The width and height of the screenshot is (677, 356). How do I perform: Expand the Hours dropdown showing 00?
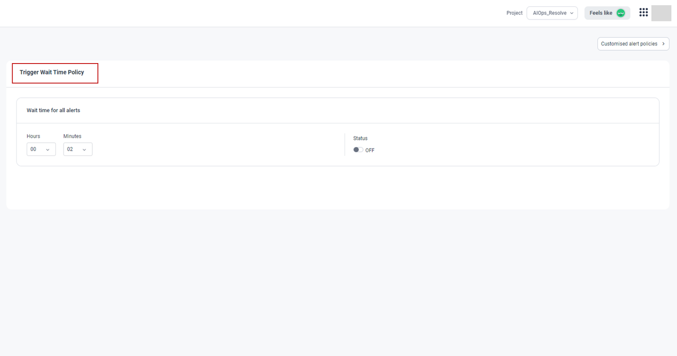tap(41, 149)
